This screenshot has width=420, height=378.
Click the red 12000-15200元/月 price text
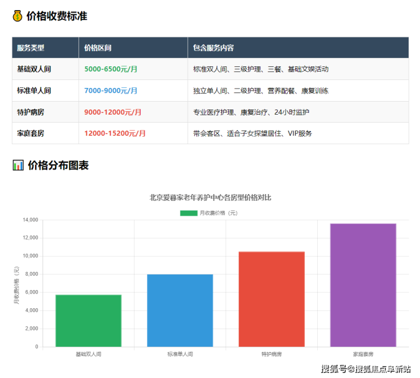[115, 134]
